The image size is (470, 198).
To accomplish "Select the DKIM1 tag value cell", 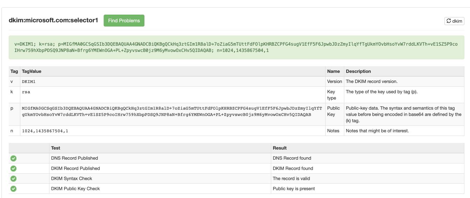I will pos(173,82).
